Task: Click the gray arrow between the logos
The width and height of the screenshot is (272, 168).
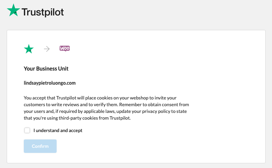Action: (x=47, y=49)
